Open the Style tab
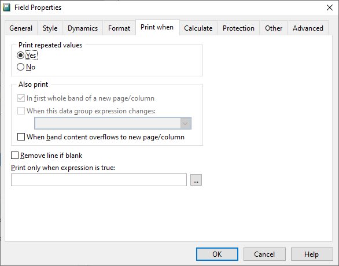The width and height of the screenshot is (339, 266). click(50, 28)
